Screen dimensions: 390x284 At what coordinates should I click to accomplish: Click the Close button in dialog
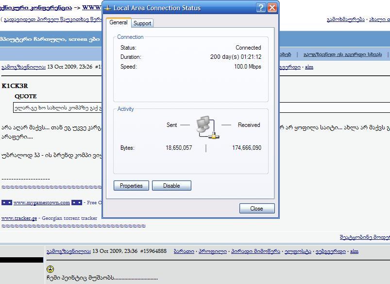(x=257, y=209)
